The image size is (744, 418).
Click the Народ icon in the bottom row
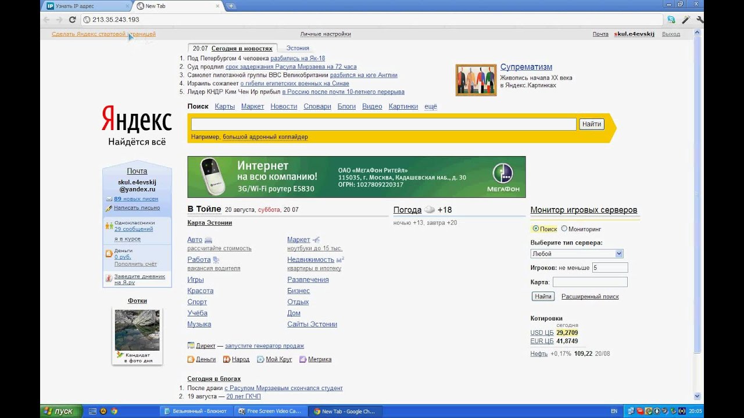pyautogui.click(x=227, y=359)
